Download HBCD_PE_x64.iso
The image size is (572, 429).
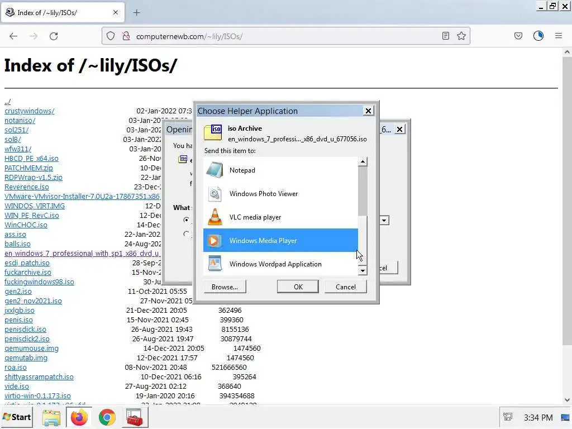[31, 158]
